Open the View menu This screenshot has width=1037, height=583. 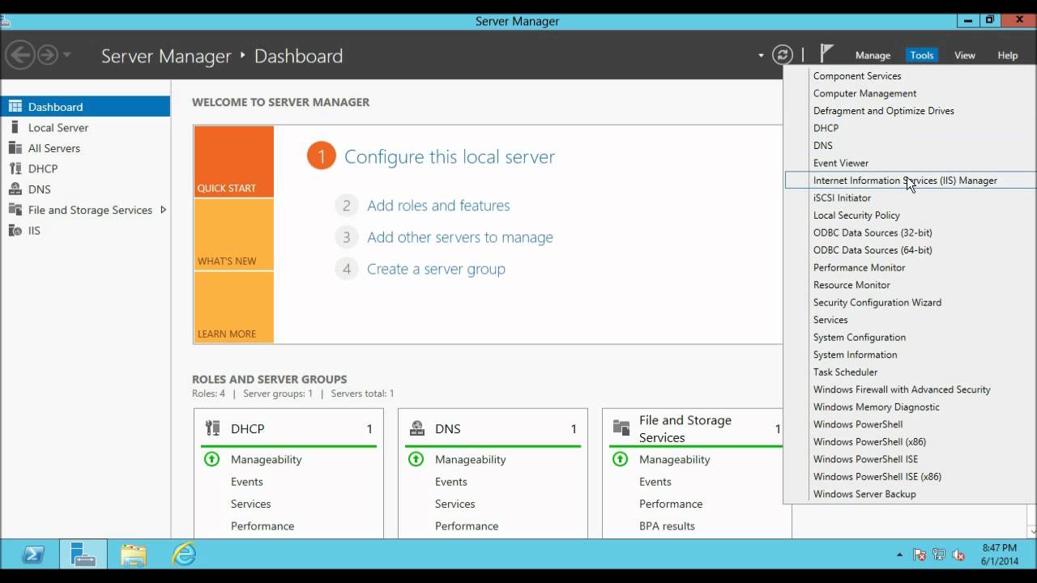click(x=964, y=55)
